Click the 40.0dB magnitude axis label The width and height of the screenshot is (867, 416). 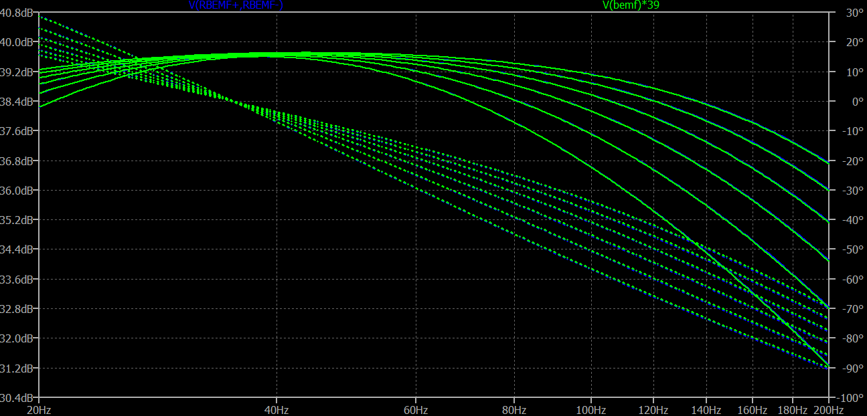tap(18, 42)
